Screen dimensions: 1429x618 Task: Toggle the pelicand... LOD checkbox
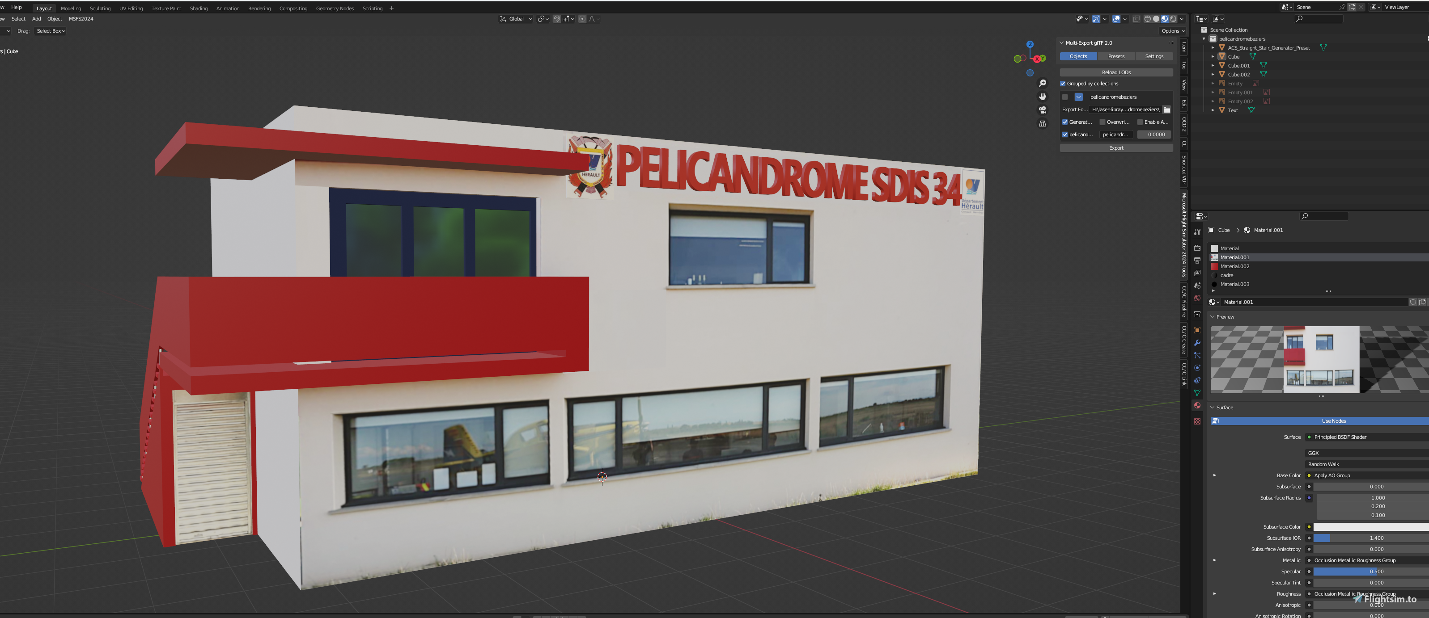tap(1064, 135)
